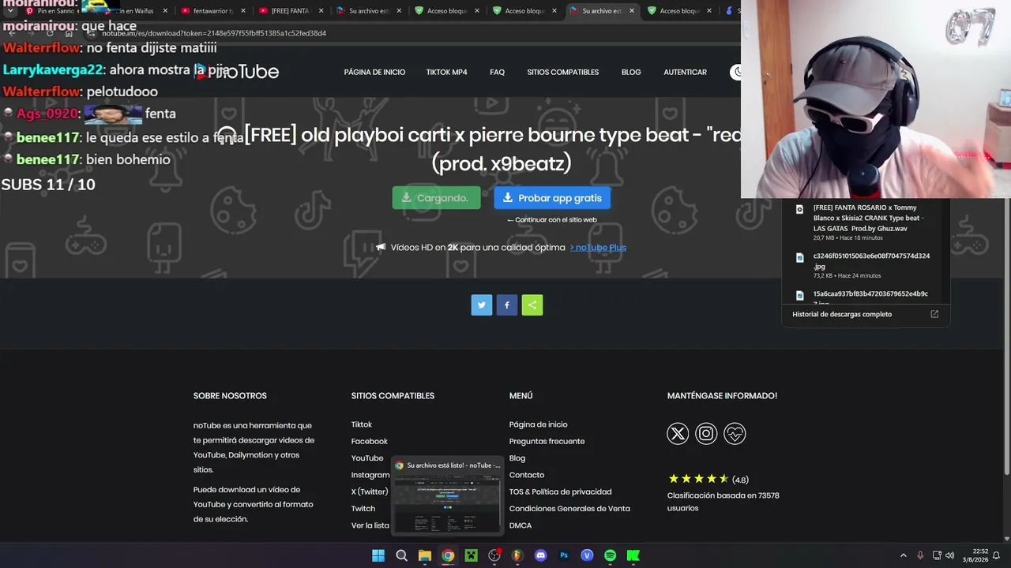
Task: Open OBS Studio in the taskbar
Action: pyautogui.click(x=494, y=555)
